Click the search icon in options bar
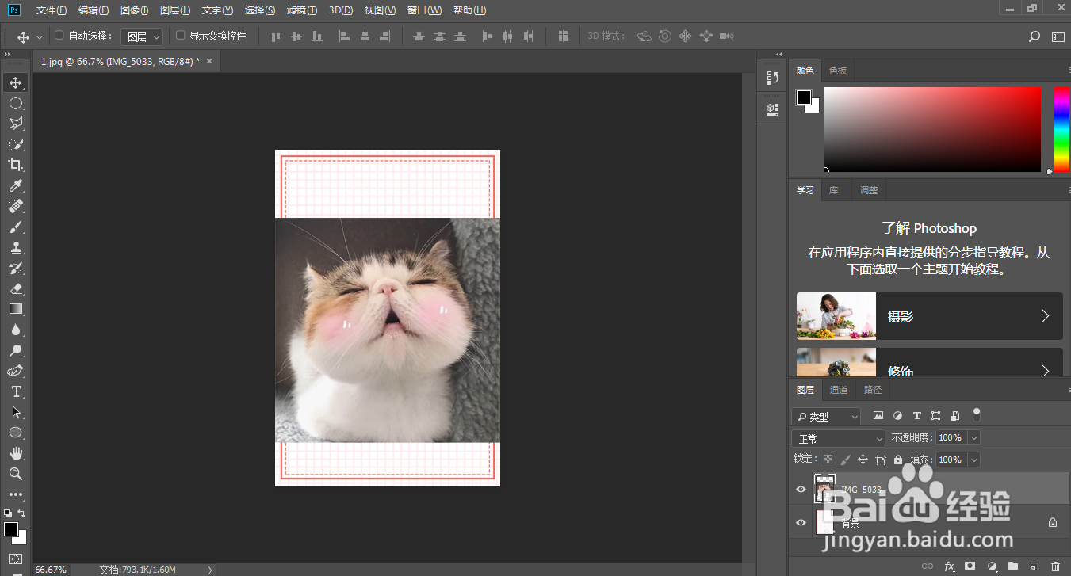The width and height of the screenshot is (1071, 576). pos(1034,36)
